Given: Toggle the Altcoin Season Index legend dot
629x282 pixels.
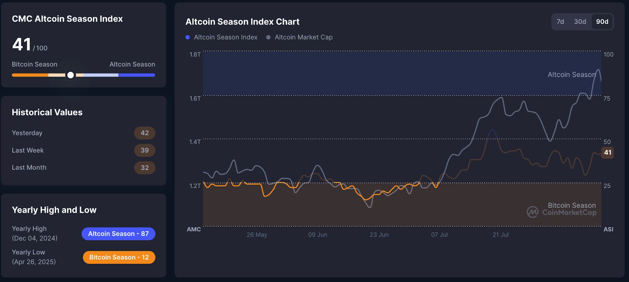Looking at the screenshot, I should (x=188, y=37).
